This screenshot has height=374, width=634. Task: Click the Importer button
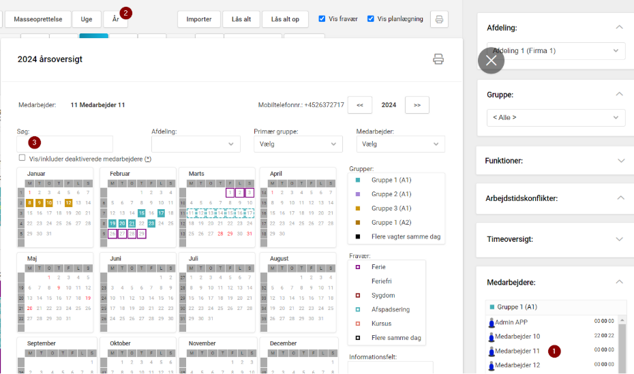[x=198, y=19]
